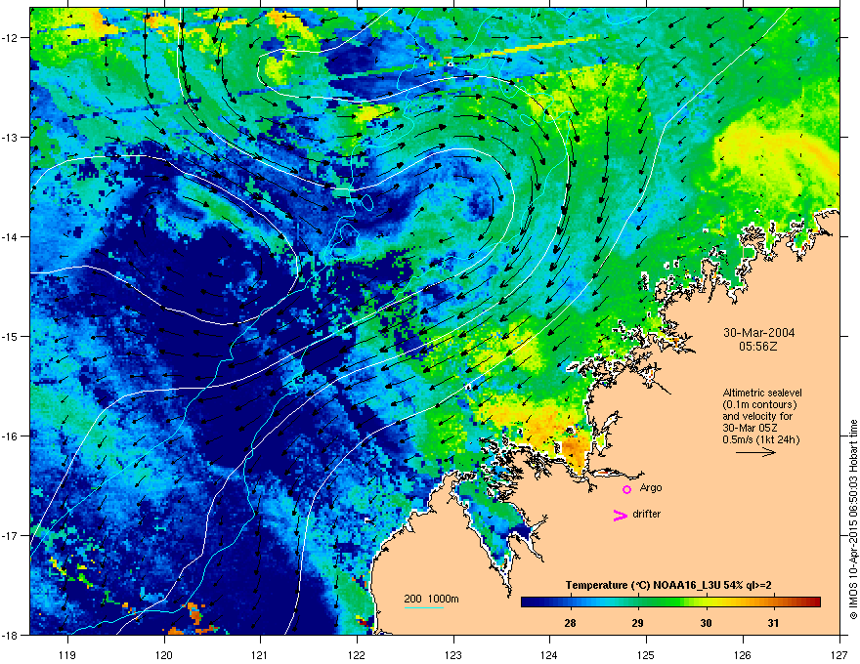860x664 pixels.
Task: Click the color bar tick label 28
Action: pyautogui.click(x=570, y=623)
